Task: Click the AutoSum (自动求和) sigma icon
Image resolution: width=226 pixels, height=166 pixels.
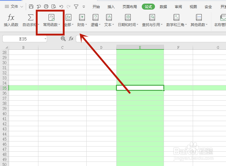Action: tap(31, 18)
